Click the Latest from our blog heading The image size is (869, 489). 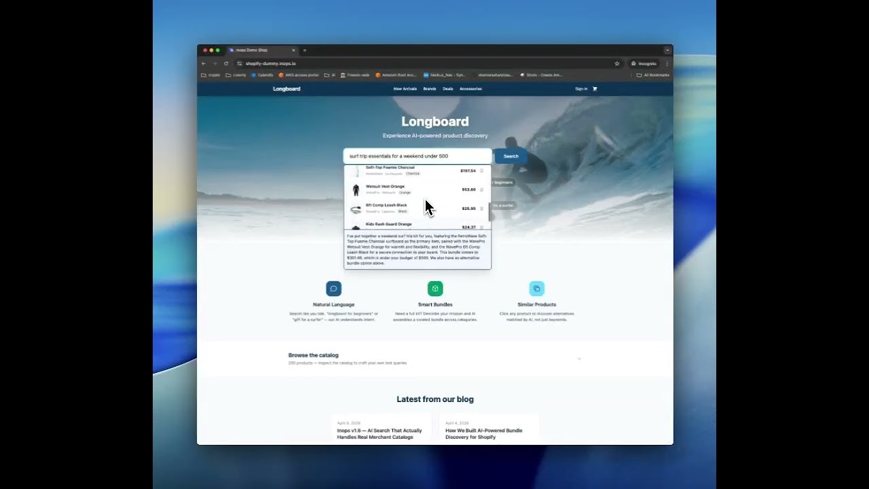(x=435, y=399)
